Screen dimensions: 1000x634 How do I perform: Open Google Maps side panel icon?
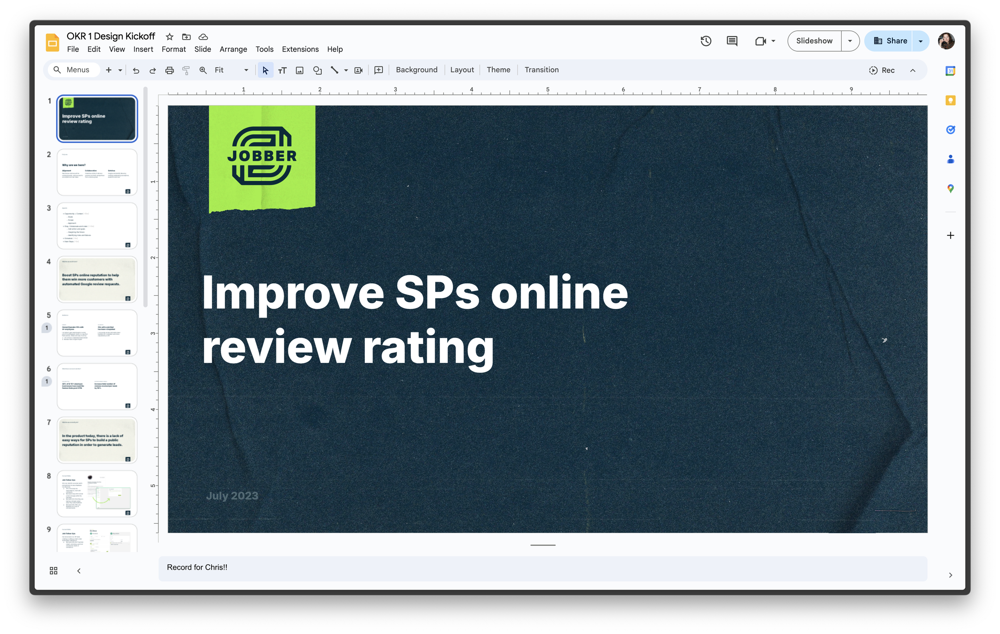tap(950, 189)
